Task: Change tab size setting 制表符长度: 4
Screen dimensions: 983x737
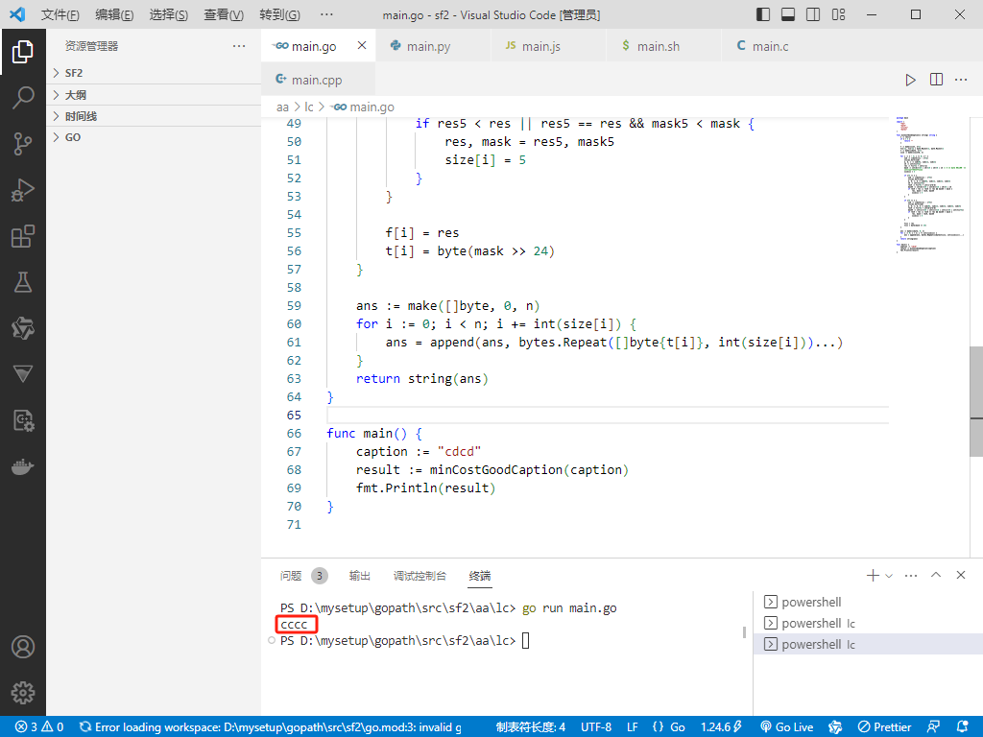Action: [x=530, y=727]
